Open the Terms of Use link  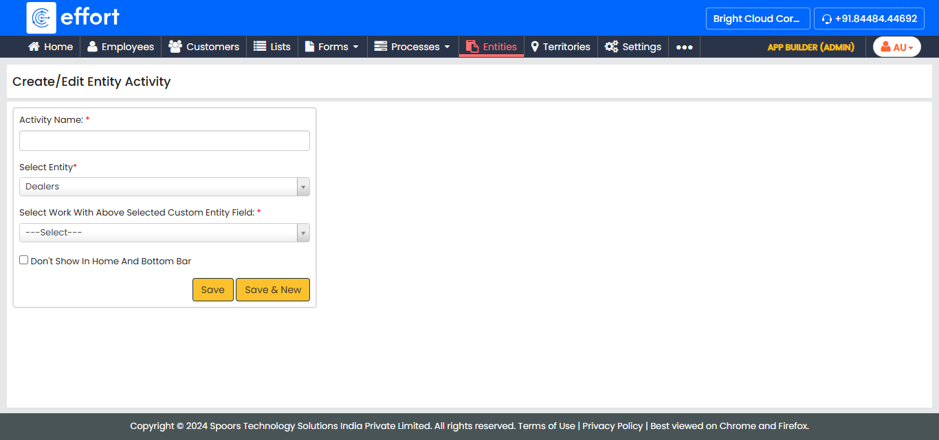546,426
